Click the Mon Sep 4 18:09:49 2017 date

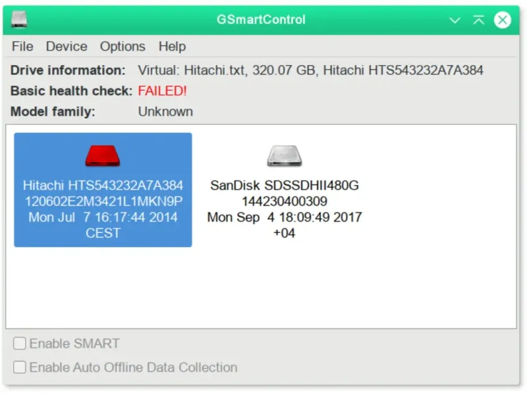(x=285, y=217)
